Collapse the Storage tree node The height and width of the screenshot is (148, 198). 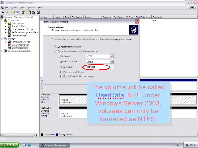click(2, 39)
